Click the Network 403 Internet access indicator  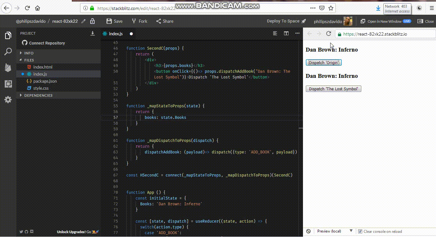point(397,9)
